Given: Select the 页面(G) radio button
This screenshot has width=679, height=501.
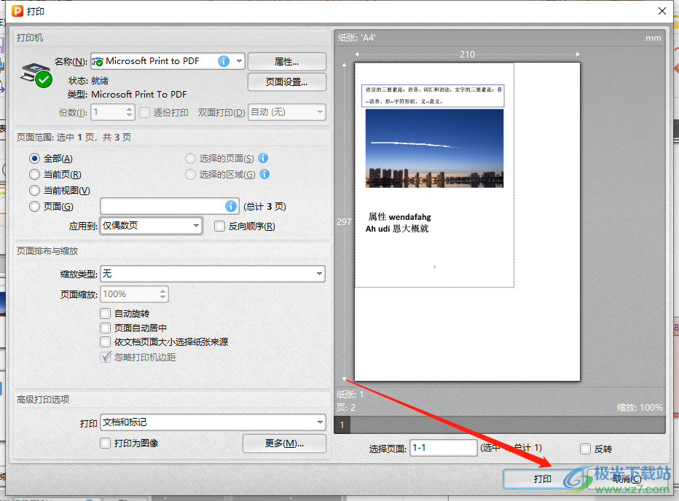Looking at the screenshot, I should tap(35, 207).
